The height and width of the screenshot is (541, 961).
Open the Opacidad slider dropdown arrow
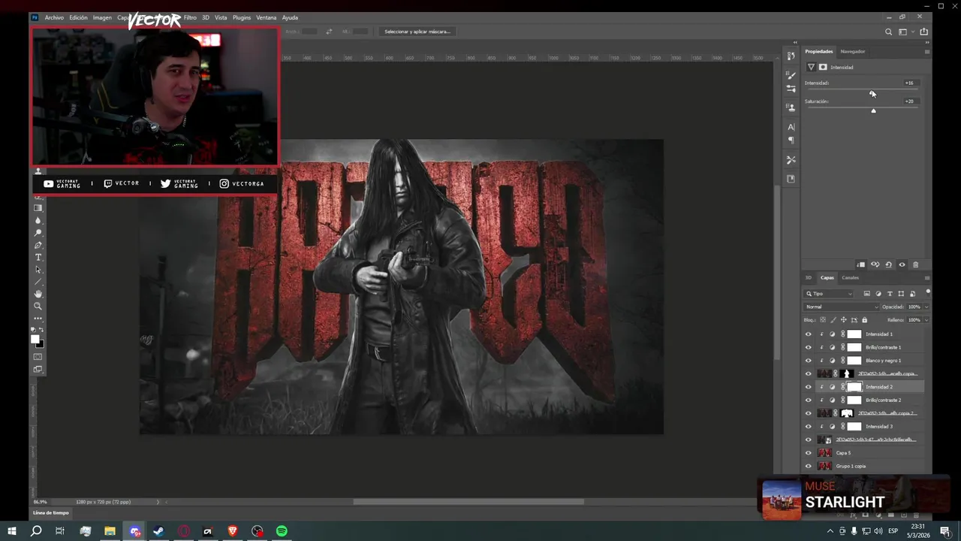[926, 307]
